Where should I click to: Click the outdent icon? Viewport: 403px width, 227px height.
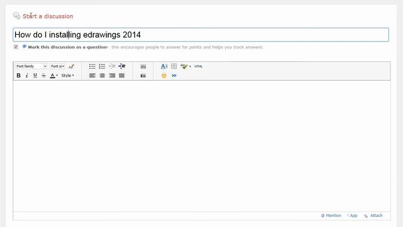tap(112, 66)
